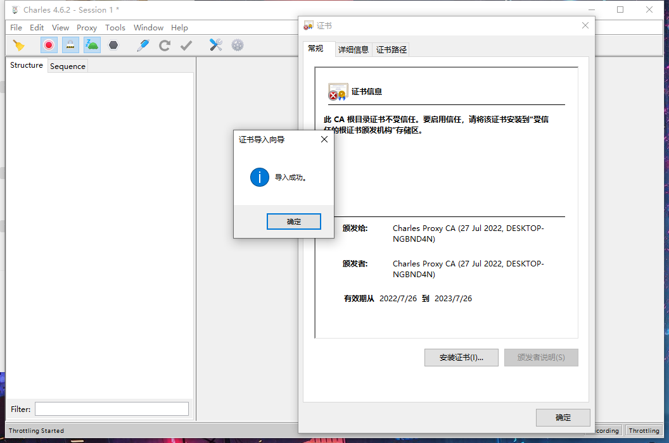Viewport: 669px width, 443px height.
Task: Click the 有效期从 2022/7/26 validity text
Action: click(408, 299)
